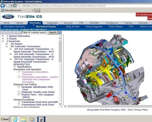
Task: Click the browser Forward arrow button
Action: 8,6
